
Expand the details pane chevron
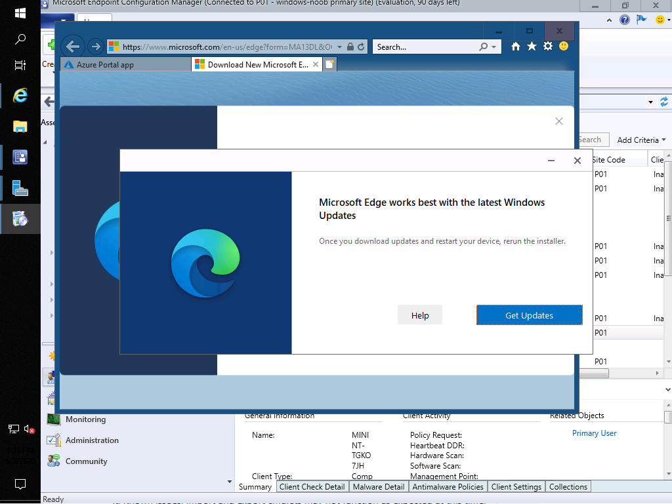point(667,389)
